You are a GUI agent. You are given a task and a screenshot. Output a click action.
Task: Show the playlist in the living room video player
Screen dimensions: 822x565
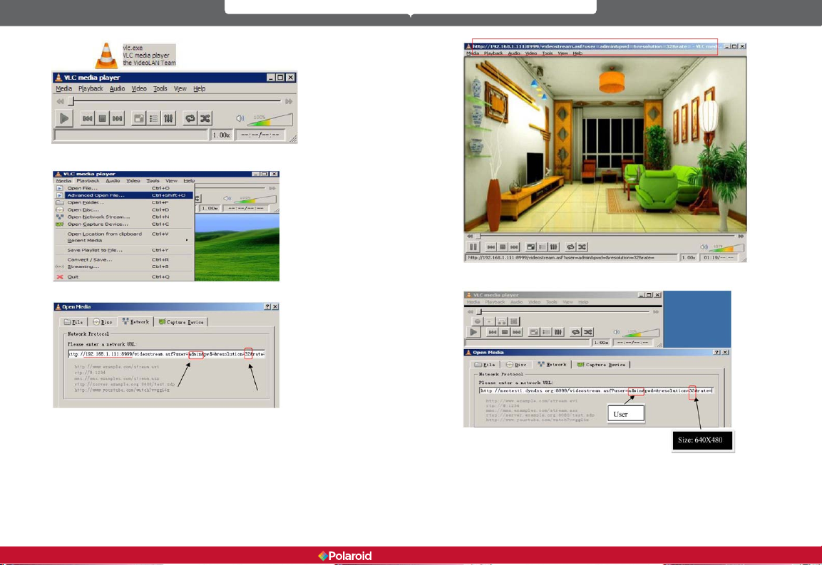[543, 247]
